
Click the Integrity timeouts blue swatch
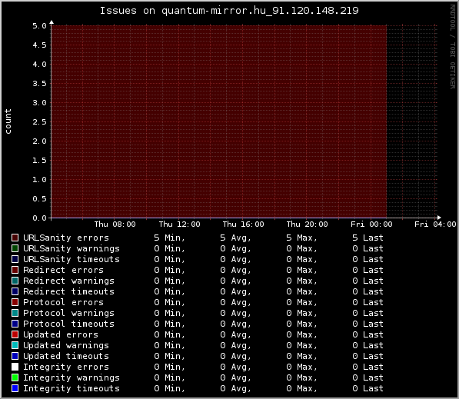[x=15, y=388]
